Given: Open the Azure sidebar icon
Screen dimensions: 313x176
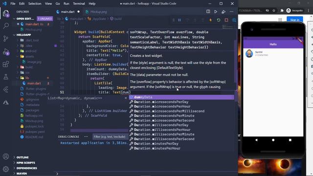Looking at the screenshot, I should point(6,102).
